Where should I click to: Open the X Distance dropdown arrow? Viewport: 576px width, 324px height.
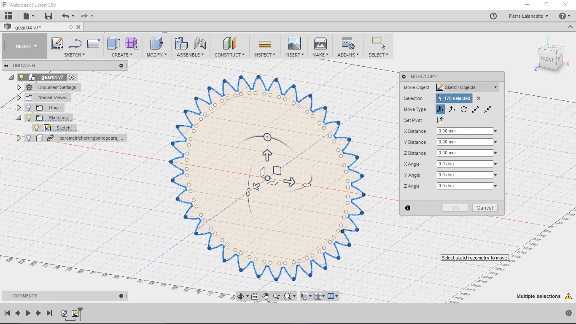point(495,131)
